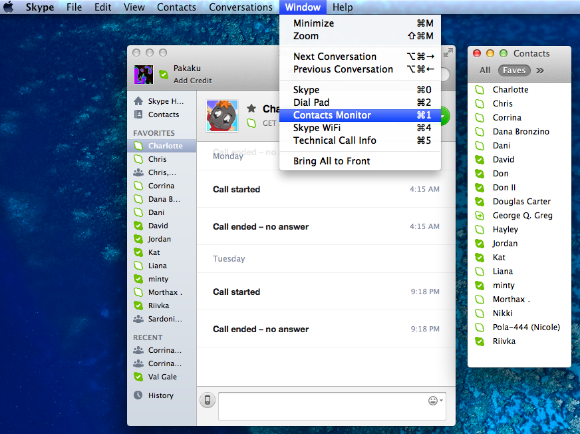Image resolution: width=580 pixels, height=434 pixels.
Task: Click the 4:15 AM Call ended entry
Action: 326,226
